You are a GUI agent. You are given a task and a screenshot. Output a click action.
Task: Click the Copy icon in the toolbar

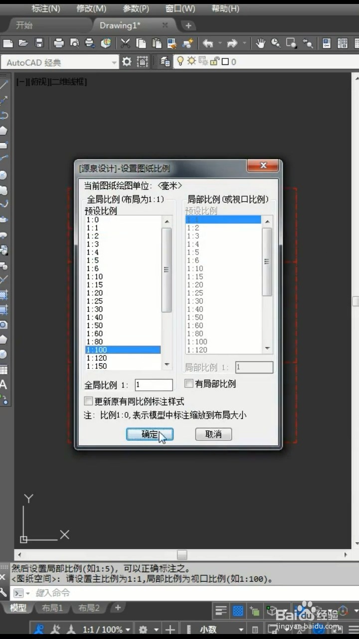[x=141, y=43]
